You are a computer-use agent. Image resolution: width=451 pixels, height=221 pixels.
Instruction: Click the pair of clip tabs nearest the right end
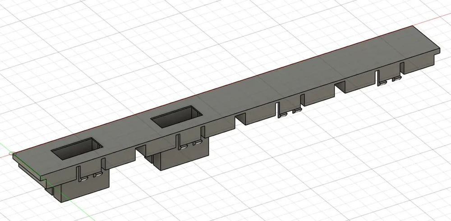pos(390,80)
